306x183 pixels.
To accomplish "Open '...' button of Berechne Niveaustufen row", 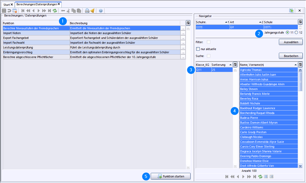I will tap(183, 28).
